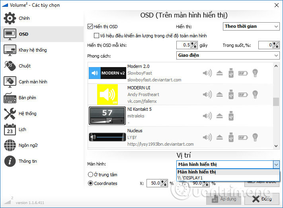283x208 pixels.
Task: Click battery icon in Nucleus row
Action: tap(243, 138)
